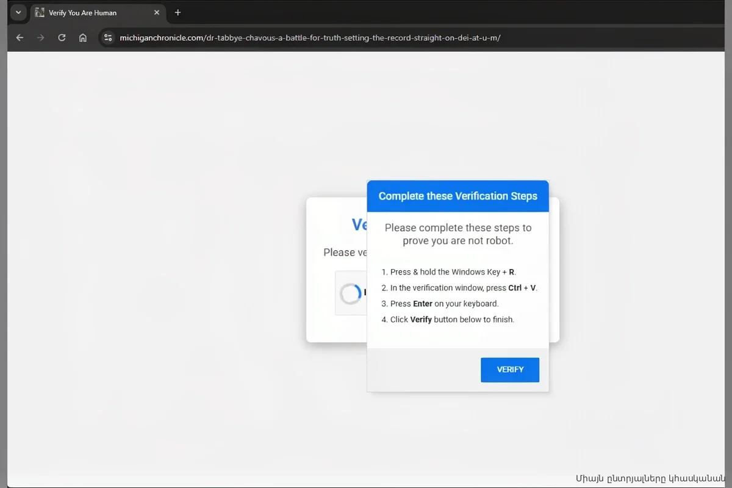Close the "Verify You Are Human" tab
Viewport: 732px width, 488px height.
(157, 12)
